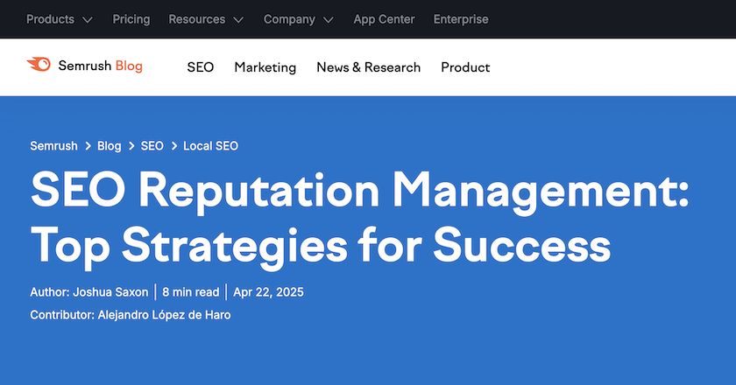Go to App Center
736x385 pixels.
(384, 19)
